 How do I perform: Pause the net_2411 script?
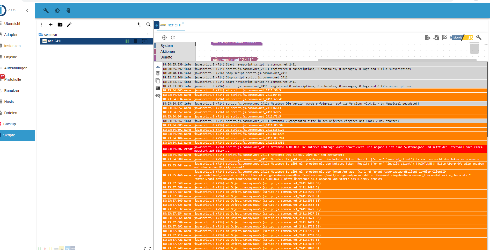tap(127, 41)
